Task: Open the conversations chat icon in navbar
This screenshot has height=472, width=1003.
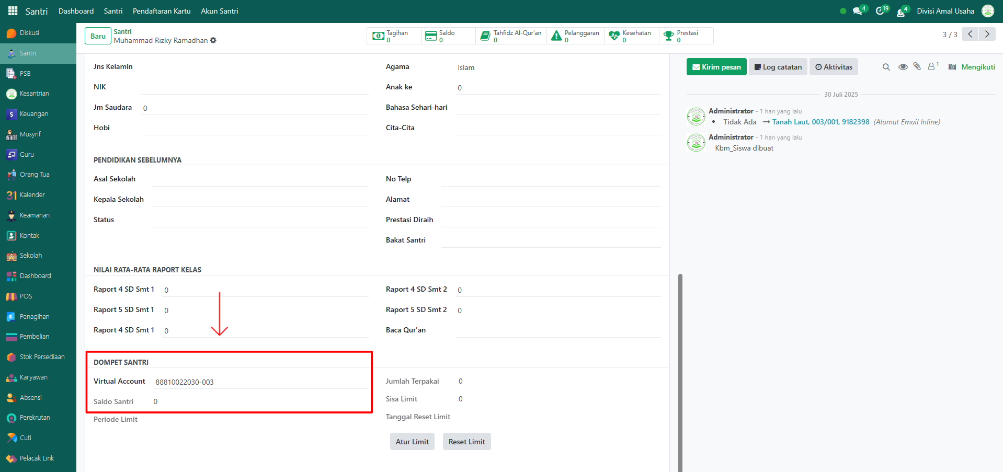Action: tap(857, 11)
